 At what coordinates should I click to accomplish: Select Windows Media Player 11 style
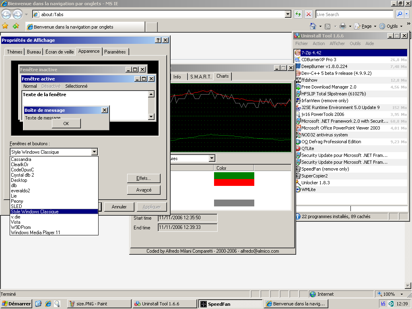coord(54,233)
